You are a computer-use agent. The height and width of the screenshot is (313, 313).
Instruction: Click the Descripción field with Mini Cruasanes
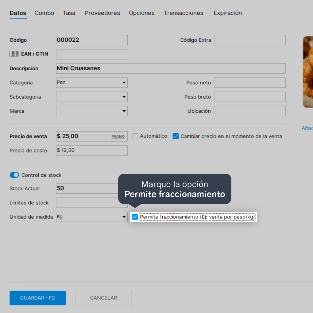pos(171,68)
